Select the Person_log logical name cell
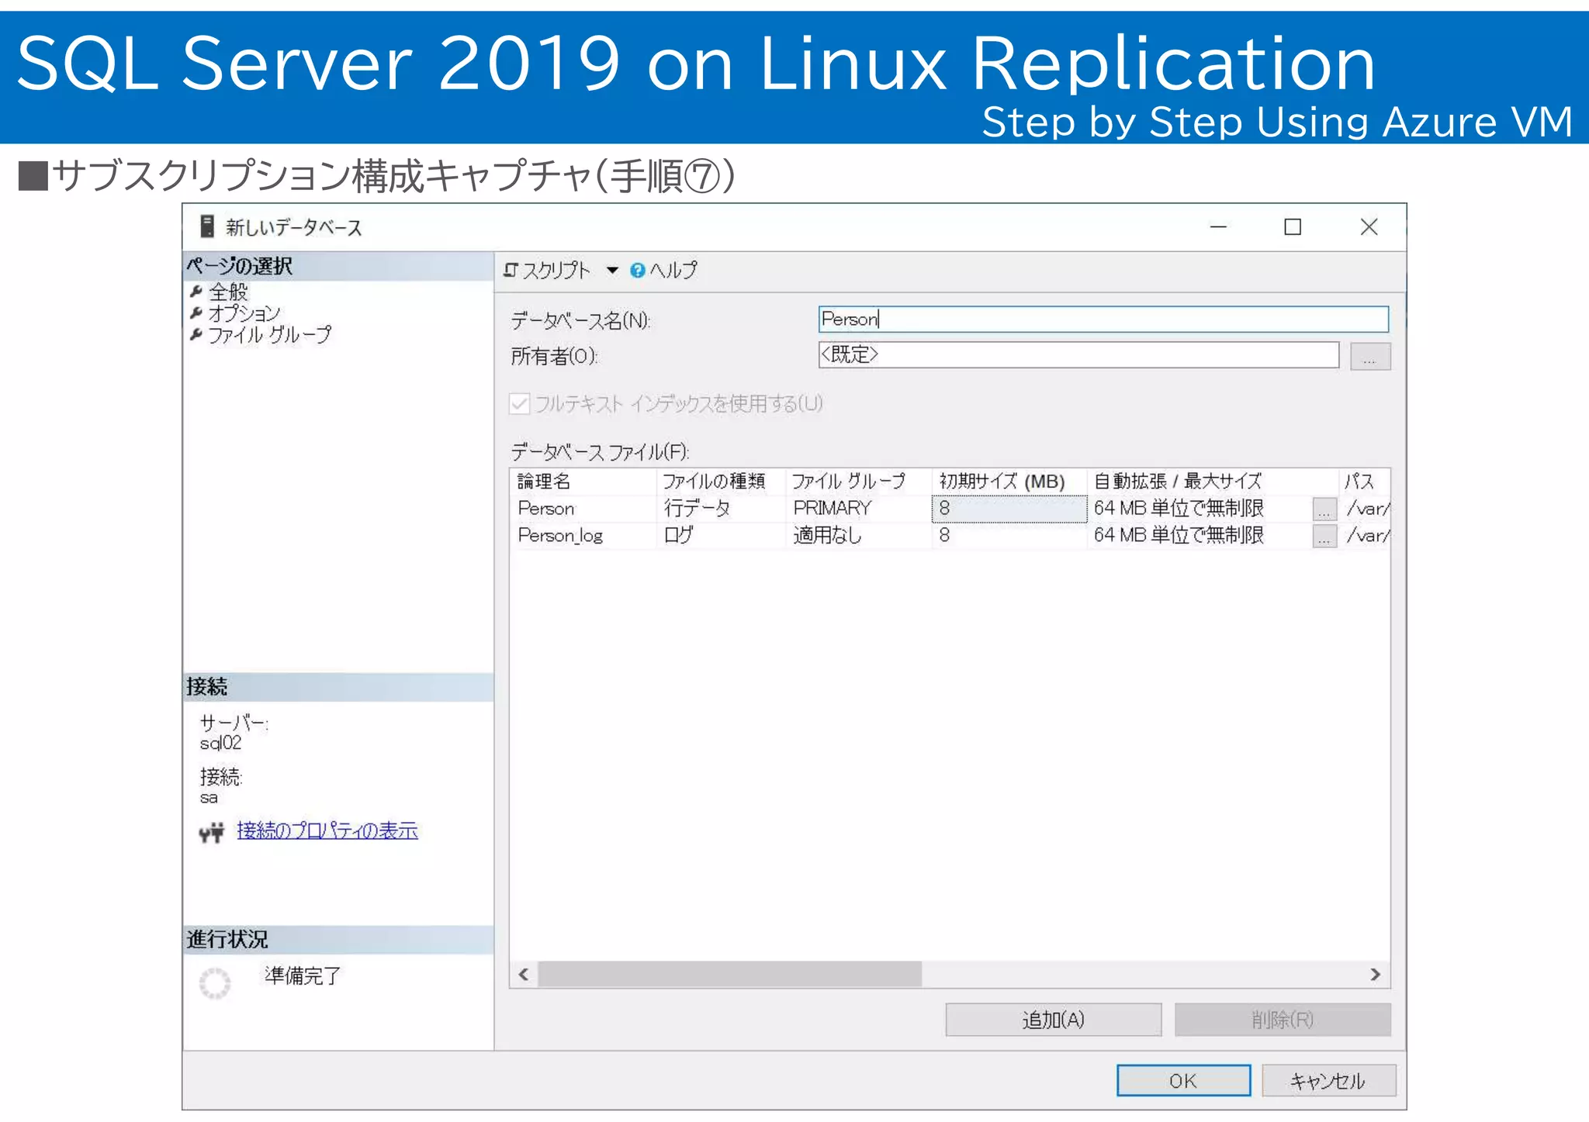The image size is (1589, 1122). coord(583,536)
